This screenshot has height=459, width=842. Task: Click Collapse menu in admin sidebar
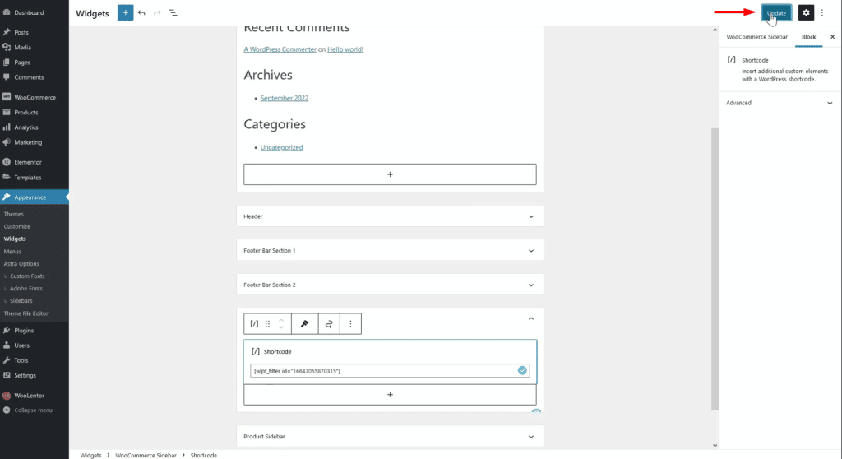pos(33,410)
